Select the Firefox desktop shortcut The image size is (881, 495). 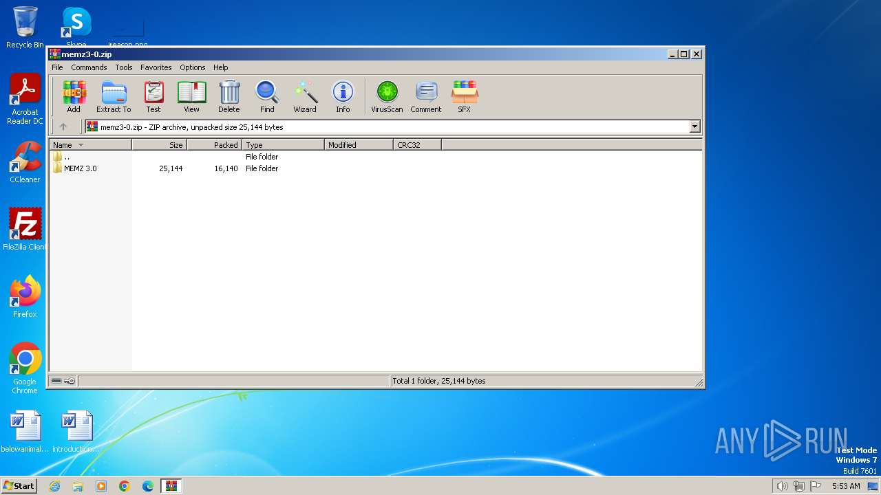[x=25, y=297]
